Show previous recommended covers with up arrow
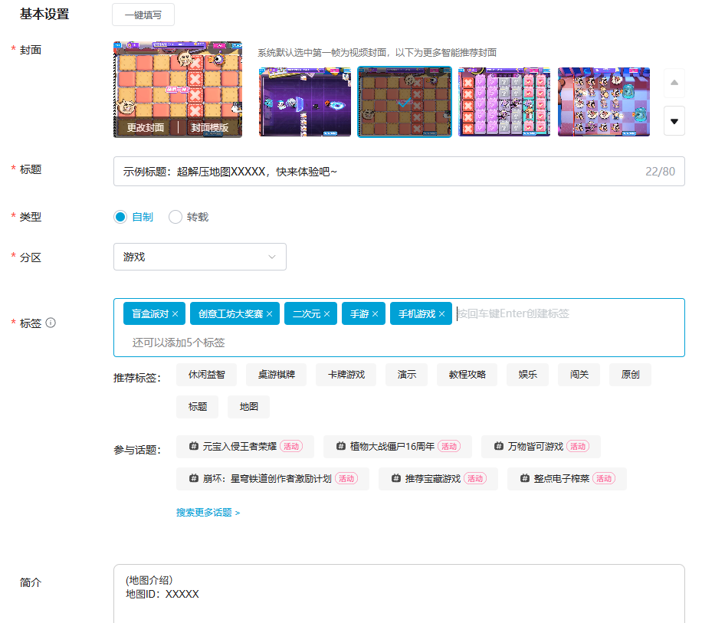 point(674,83)
